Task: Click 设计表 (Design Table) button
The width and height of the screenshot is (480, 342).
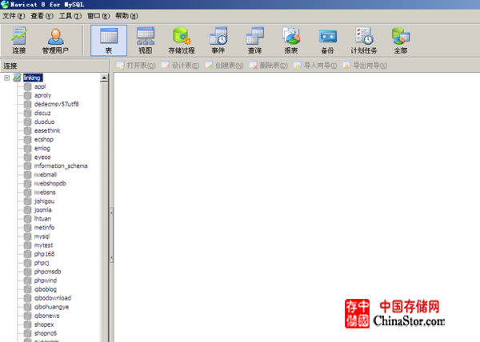Action: pos(180,66)
